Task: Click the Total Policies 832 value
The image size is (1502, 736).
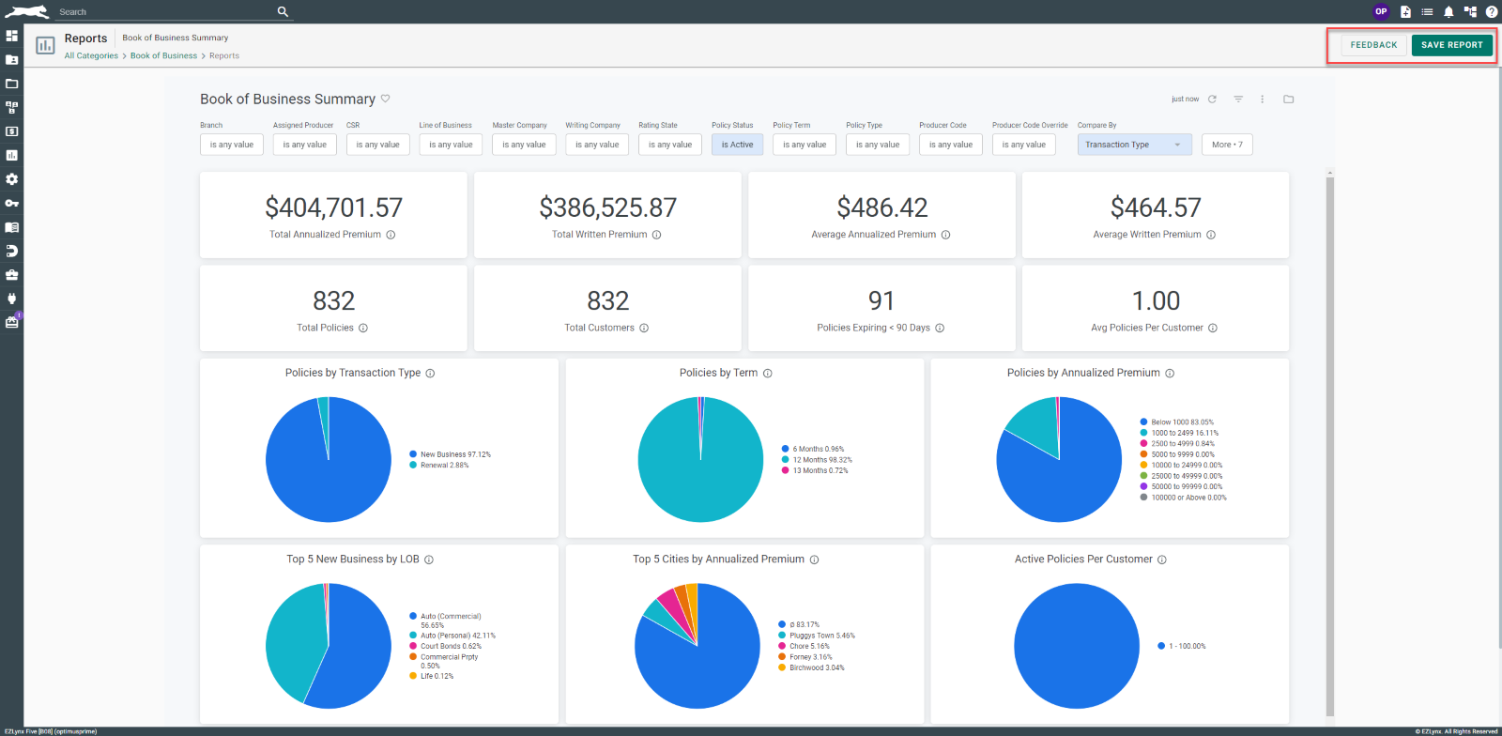Action: (333, 300)
